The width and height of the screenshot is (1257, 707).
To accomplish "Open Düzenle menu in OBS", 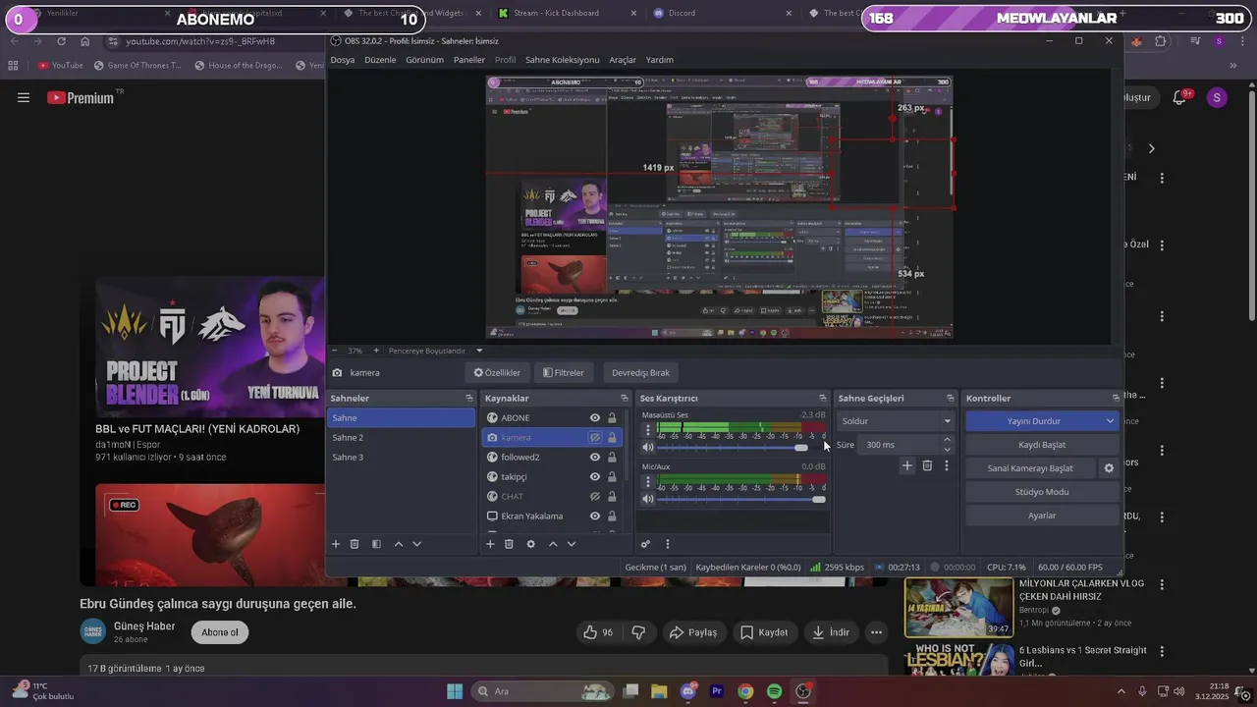I will [x=380, y=60].
